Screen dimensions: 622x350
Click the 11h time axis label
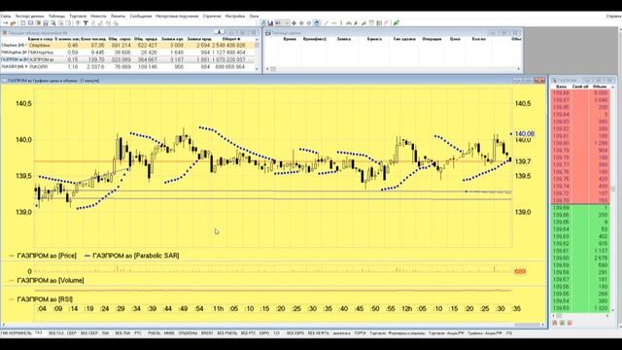(218, 308)
